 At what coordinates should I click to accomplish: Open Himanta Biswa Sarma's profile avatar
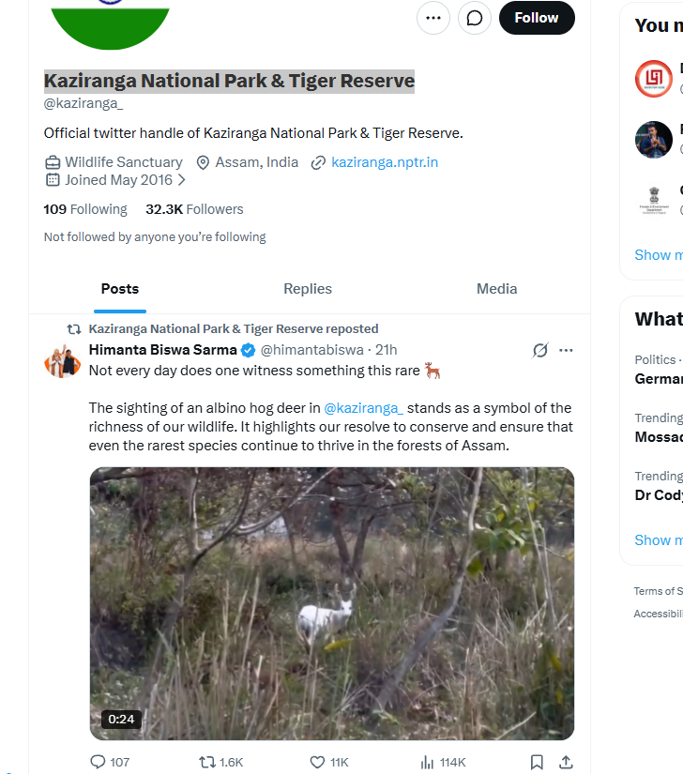coord(62,361)
